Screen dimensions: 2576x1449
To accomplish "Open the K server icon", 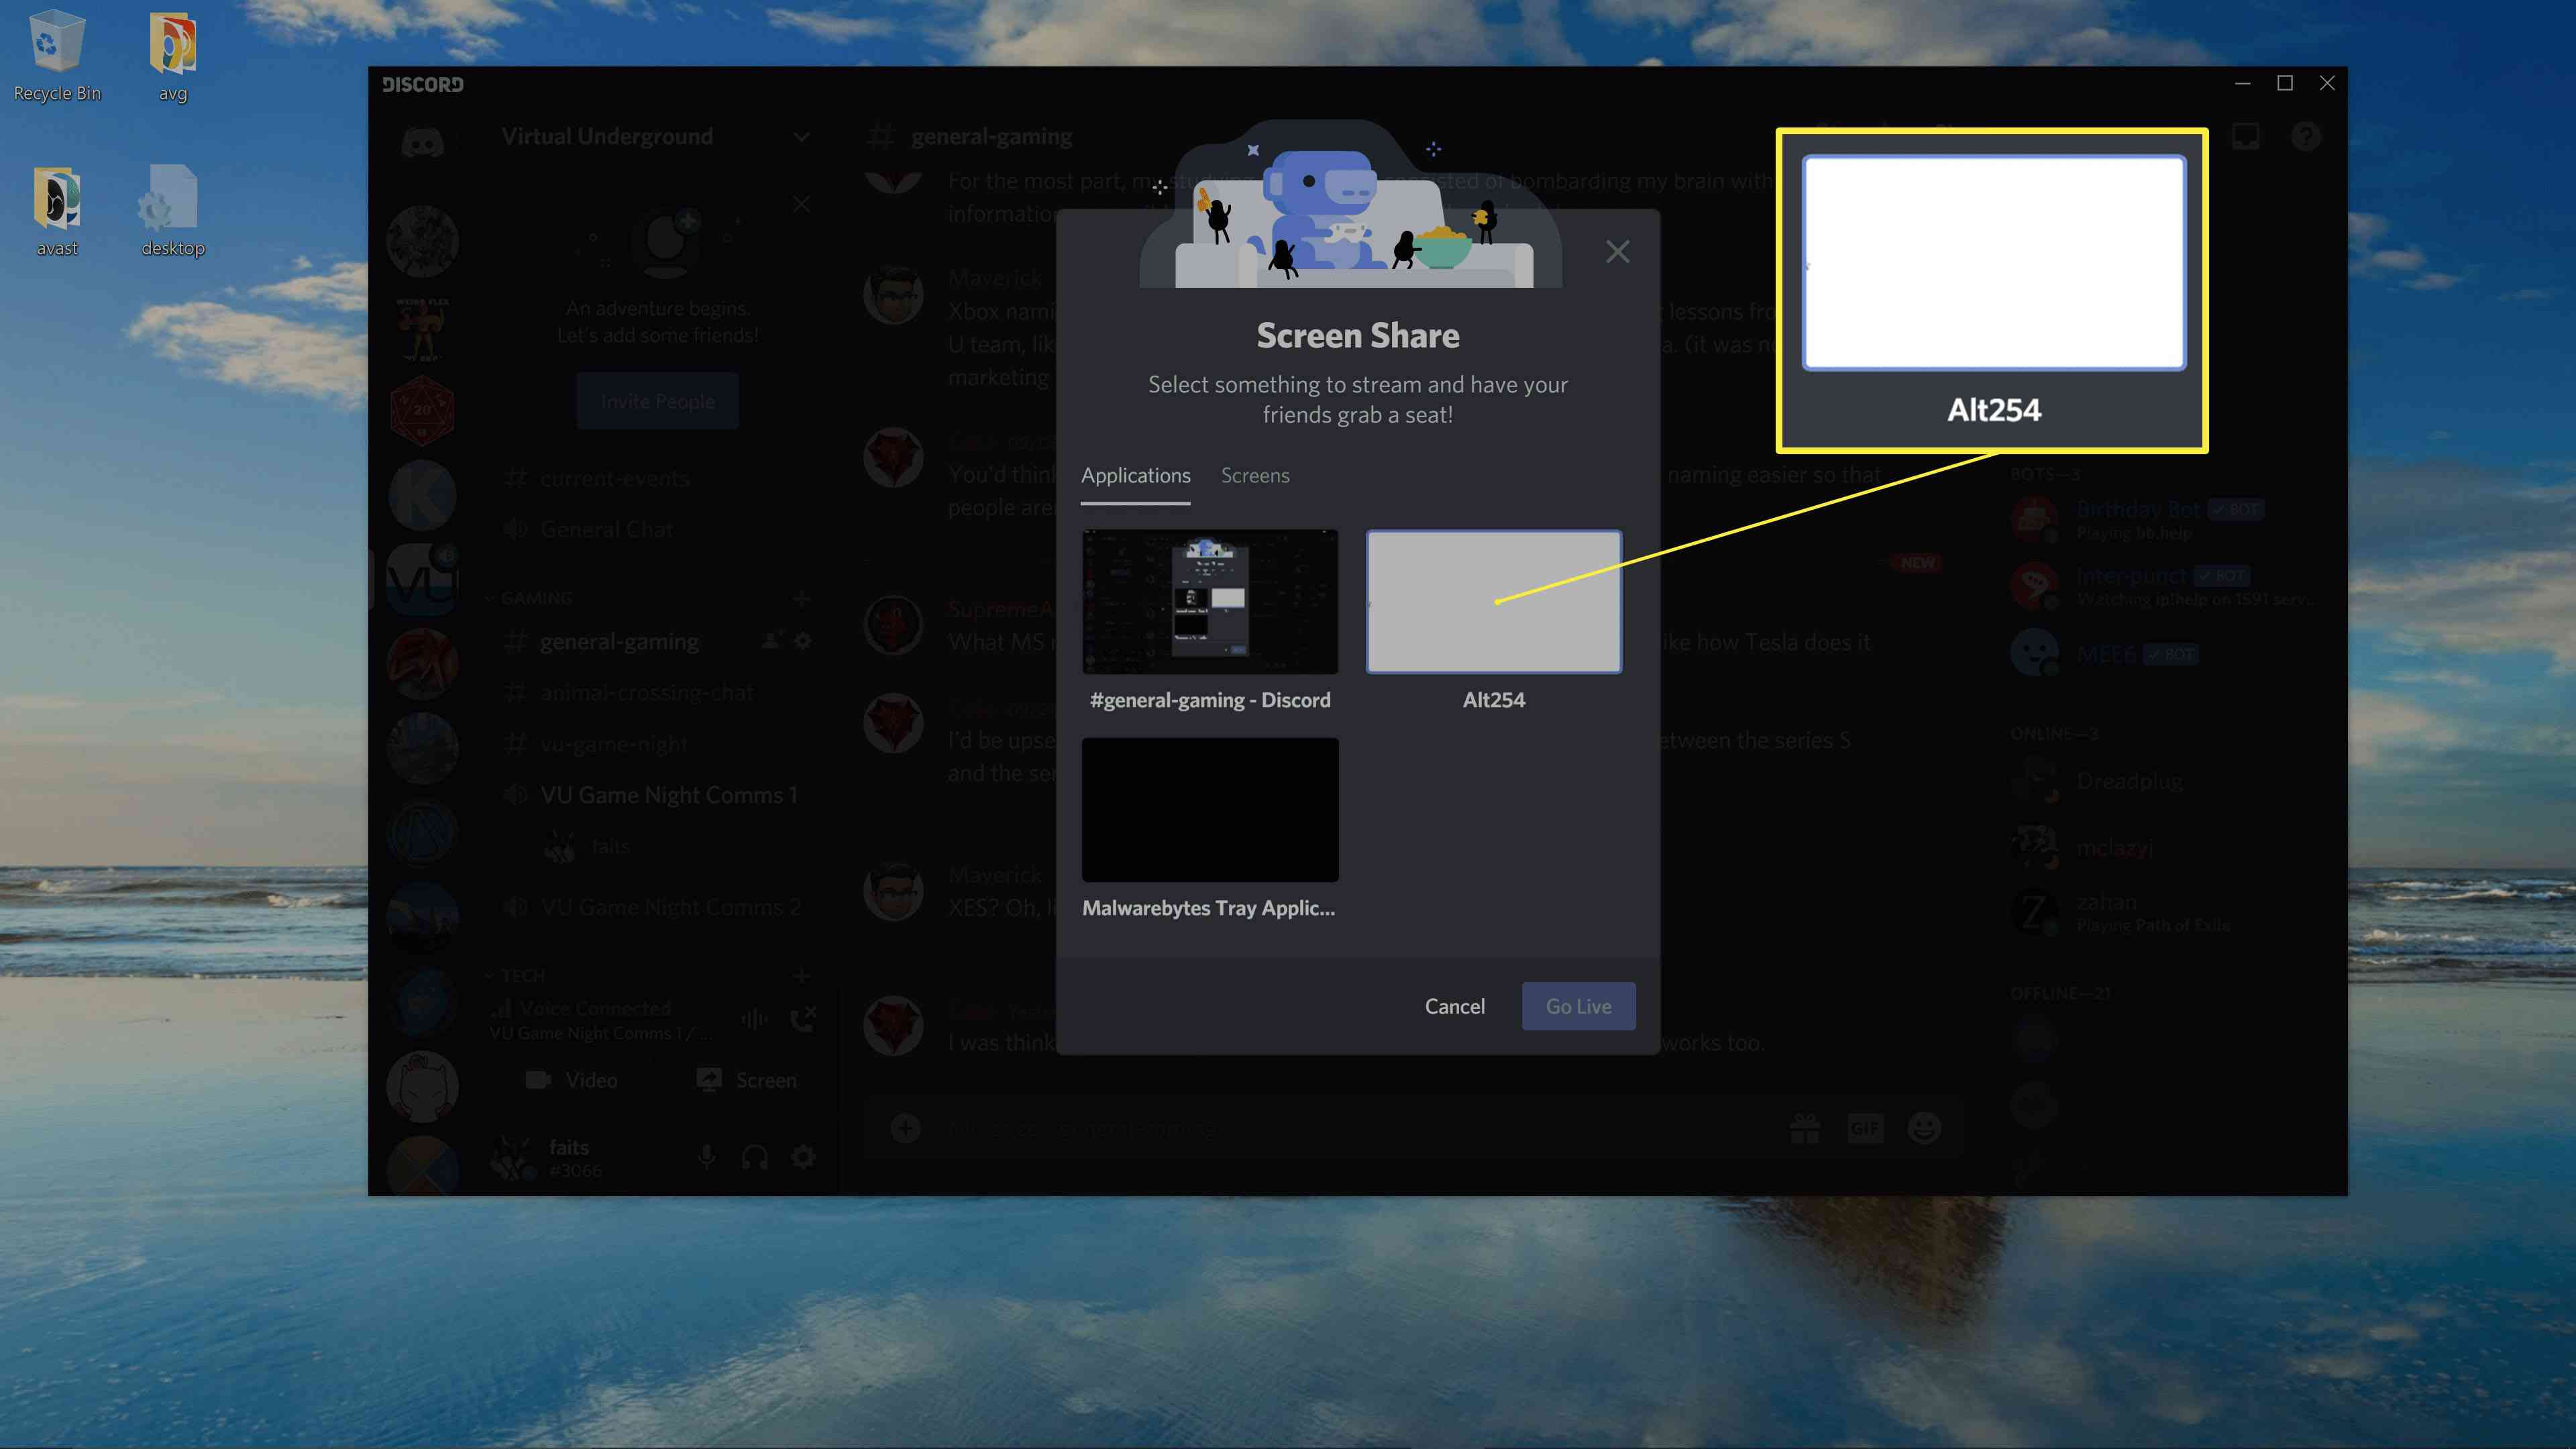I will [422, 496].
